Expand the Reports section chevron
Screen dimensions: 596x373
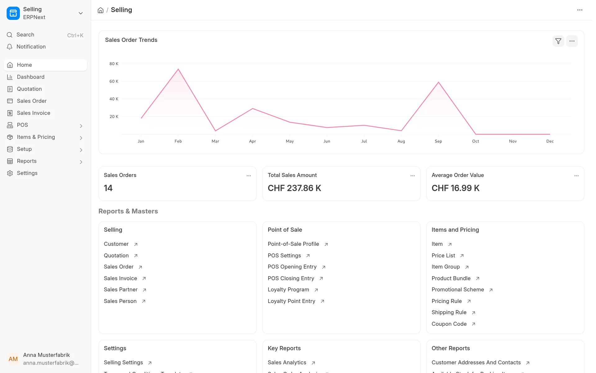pos(81,162)
